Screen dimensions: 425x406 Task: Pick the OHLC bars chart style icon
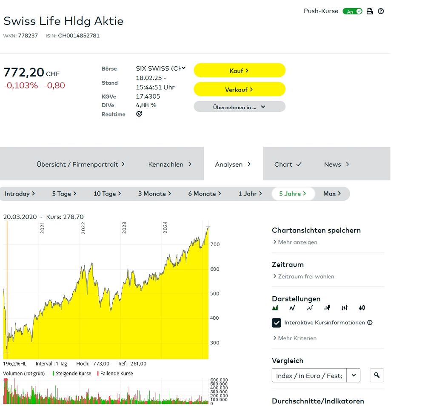pyautogui.click(x=345, y=307)
